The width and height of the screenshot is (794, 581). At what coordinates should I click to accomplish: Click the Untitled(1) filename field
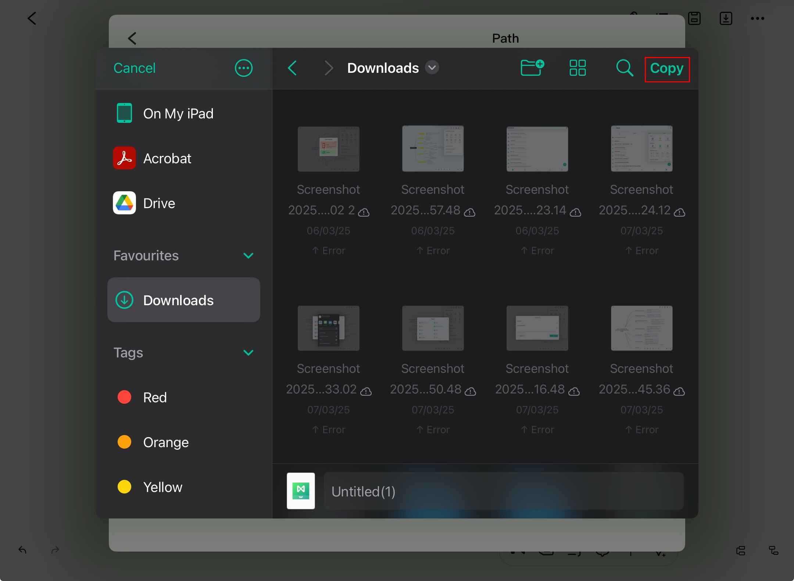coord(503,491)
